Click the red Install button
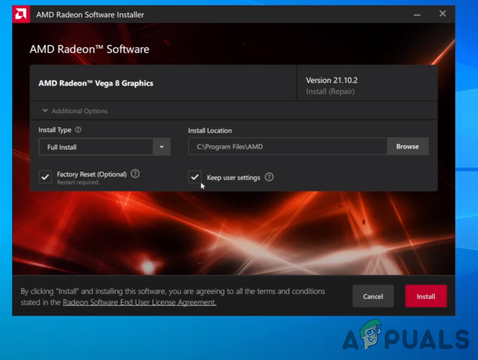The height and width of the screenshot is (360, 478). point(426,296)
